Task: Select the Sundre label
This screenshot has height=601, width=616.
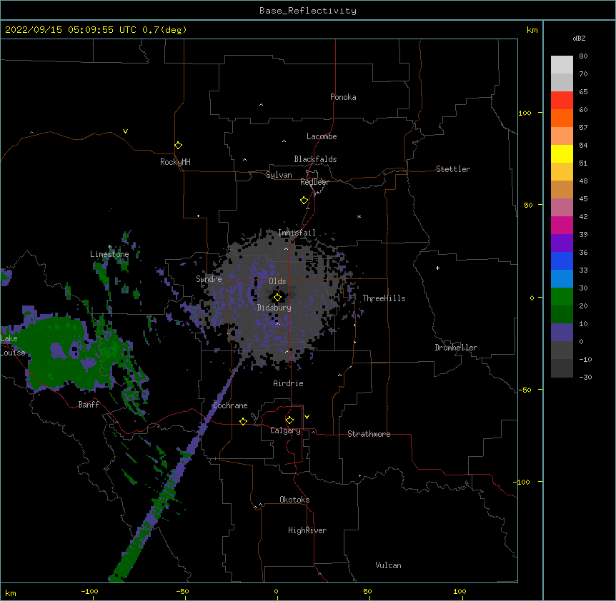Action: [x=209, y=279]
